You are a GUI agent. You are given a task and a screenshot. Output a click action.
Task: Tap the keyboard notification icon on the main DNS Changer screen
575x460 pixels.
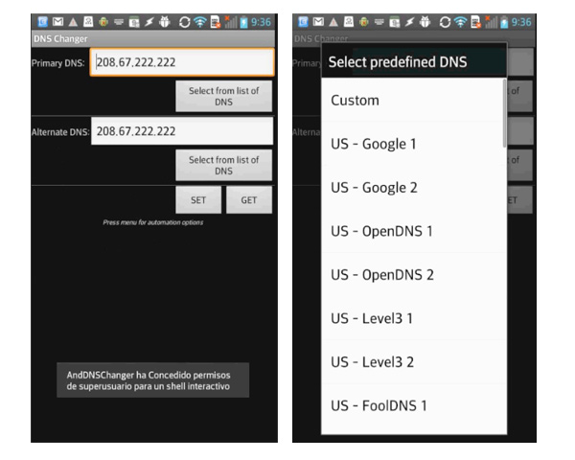[119, 22]
